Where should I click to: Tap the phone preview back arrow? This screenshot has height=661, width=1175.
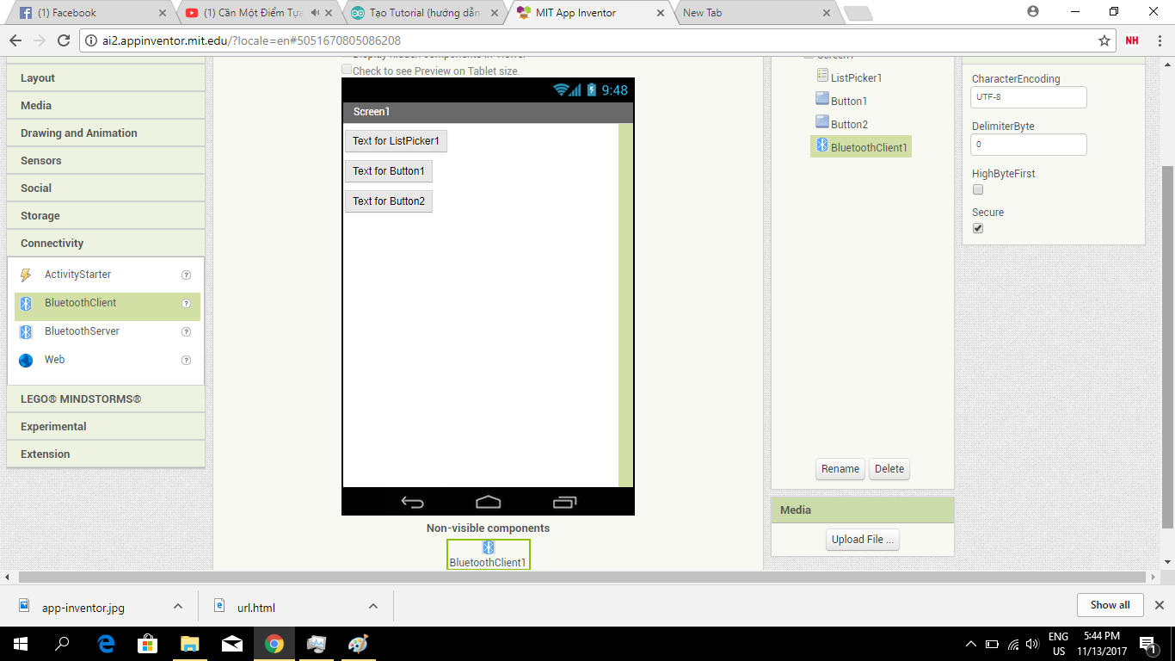[x=413, y=503]
